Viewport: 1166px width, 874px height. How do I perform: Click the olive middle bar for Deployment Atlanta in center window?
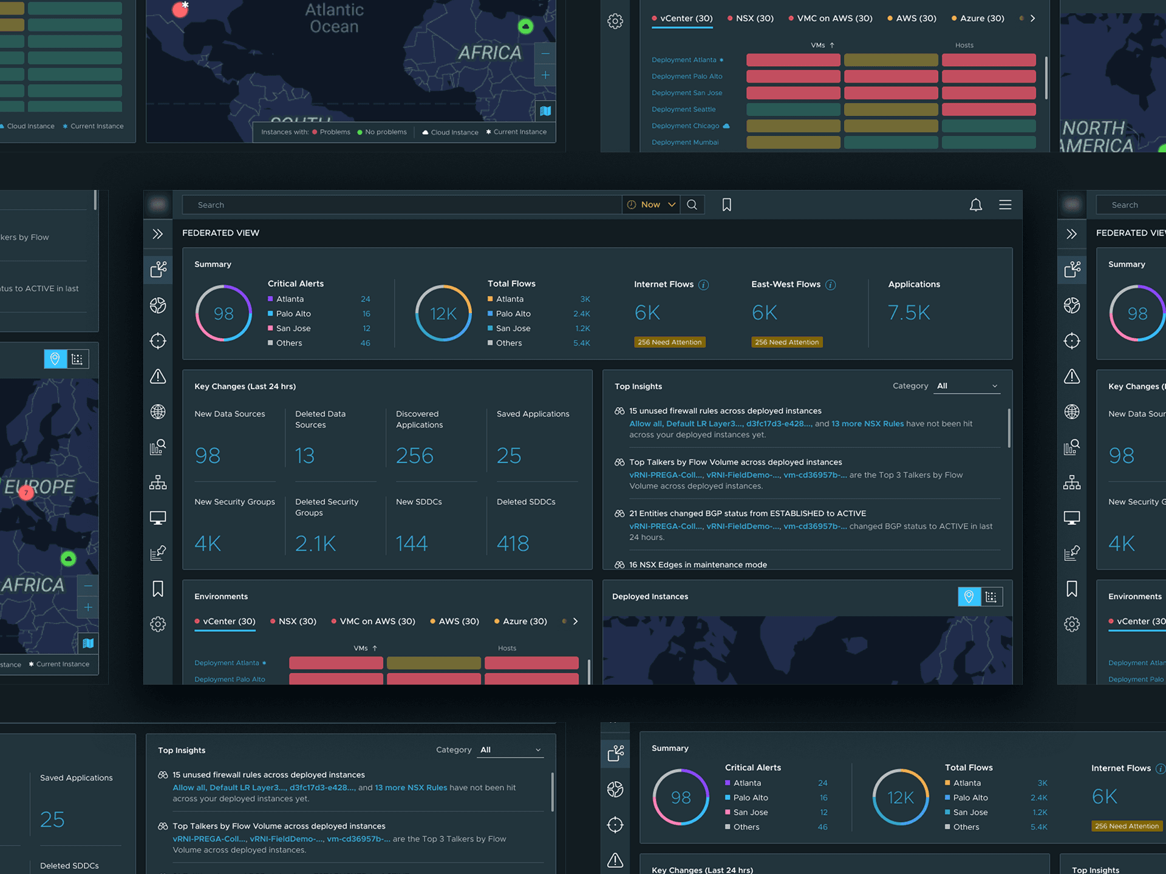(x=434, y=663)
